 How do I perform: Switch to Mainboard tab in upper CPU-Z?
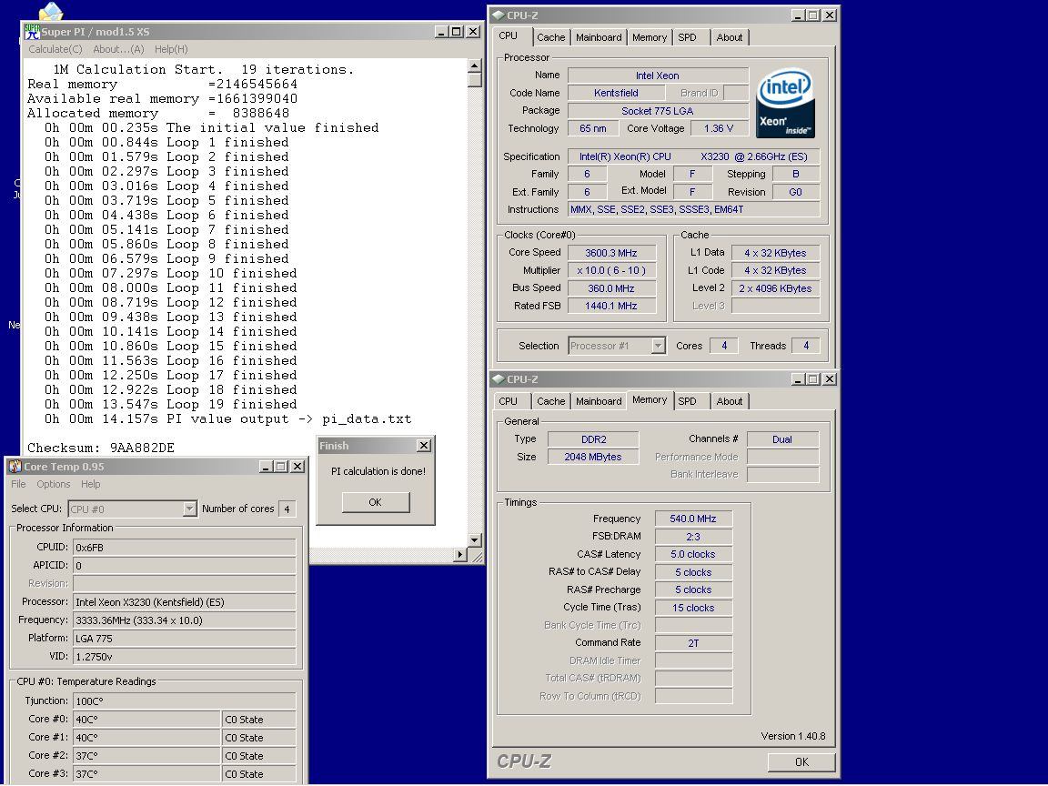(599, 37)
